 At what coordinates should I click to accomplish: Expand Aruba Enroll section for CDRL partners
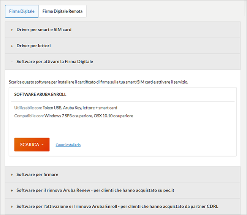click(123, 206)
